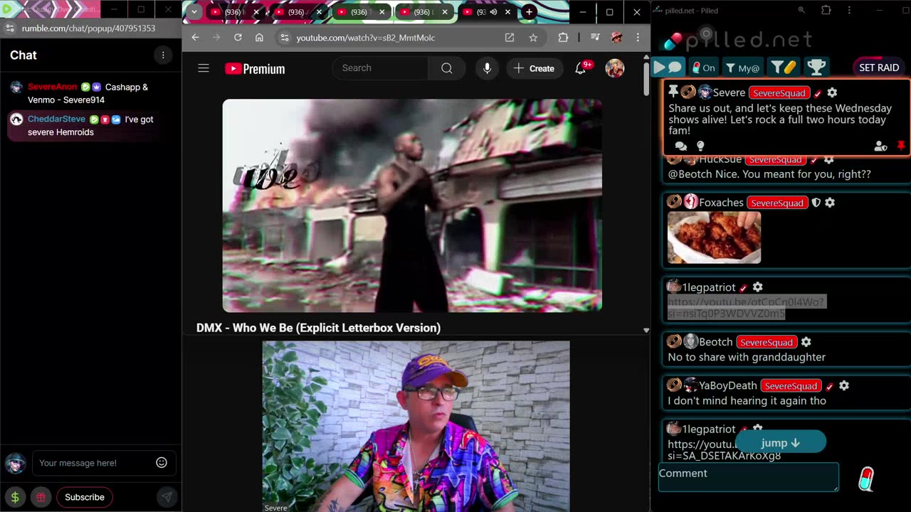Click pill send icon next to Comment box
This screenshot has height=512, width=911.
(865, 479)
